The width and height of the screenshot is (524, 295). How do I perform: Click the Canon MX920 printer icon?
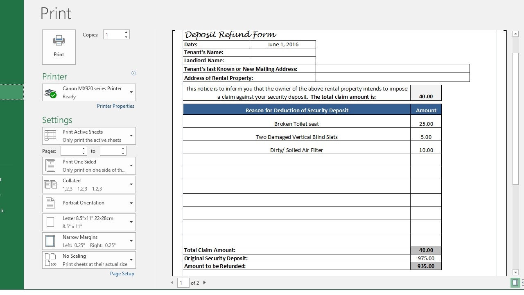50,93
